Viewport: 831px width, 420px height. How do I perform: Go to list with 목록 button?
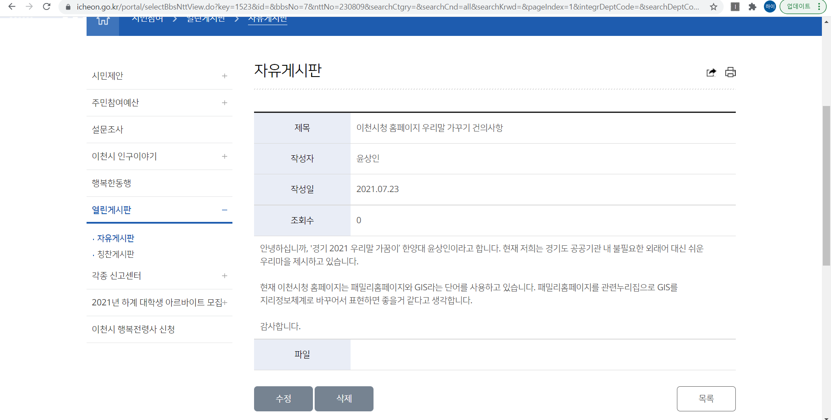tap(706, 399)
